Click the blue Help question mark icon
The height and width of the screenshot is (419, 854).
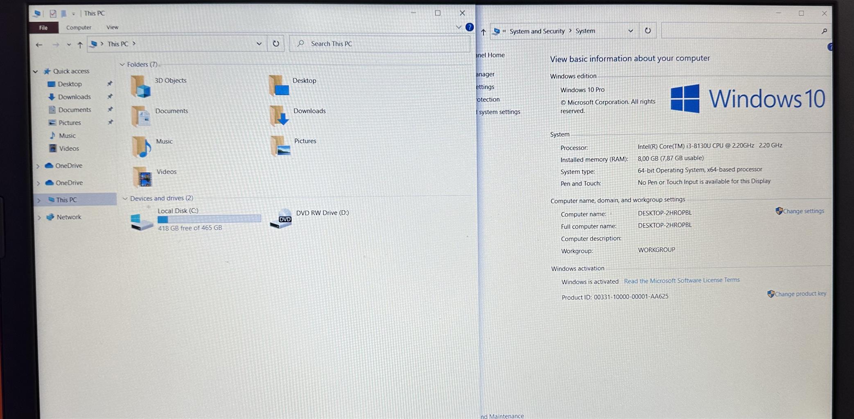tap(470, 27)
